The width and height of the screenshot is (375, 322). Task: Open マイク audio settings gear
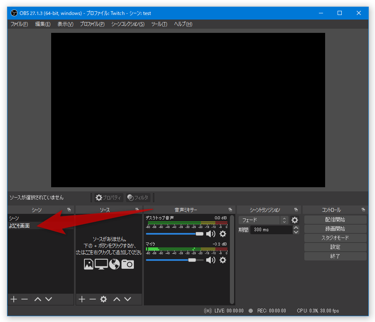coord(223,260)
